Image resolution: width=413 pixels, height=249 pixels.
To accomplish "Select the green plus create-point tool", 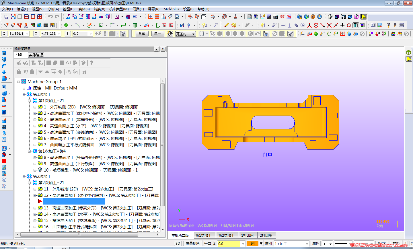I will coord(66,25).
